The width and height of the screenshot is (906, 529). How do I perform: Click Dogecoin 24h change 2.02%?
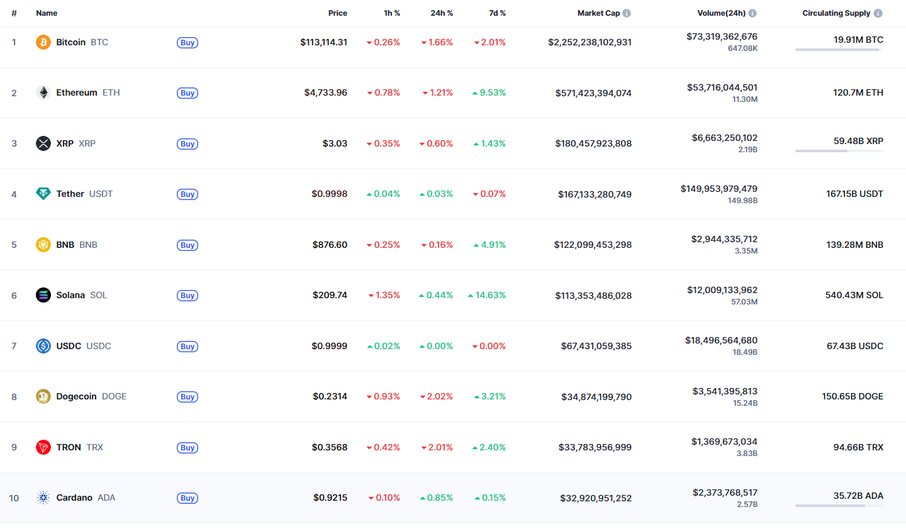coord(437,396)
